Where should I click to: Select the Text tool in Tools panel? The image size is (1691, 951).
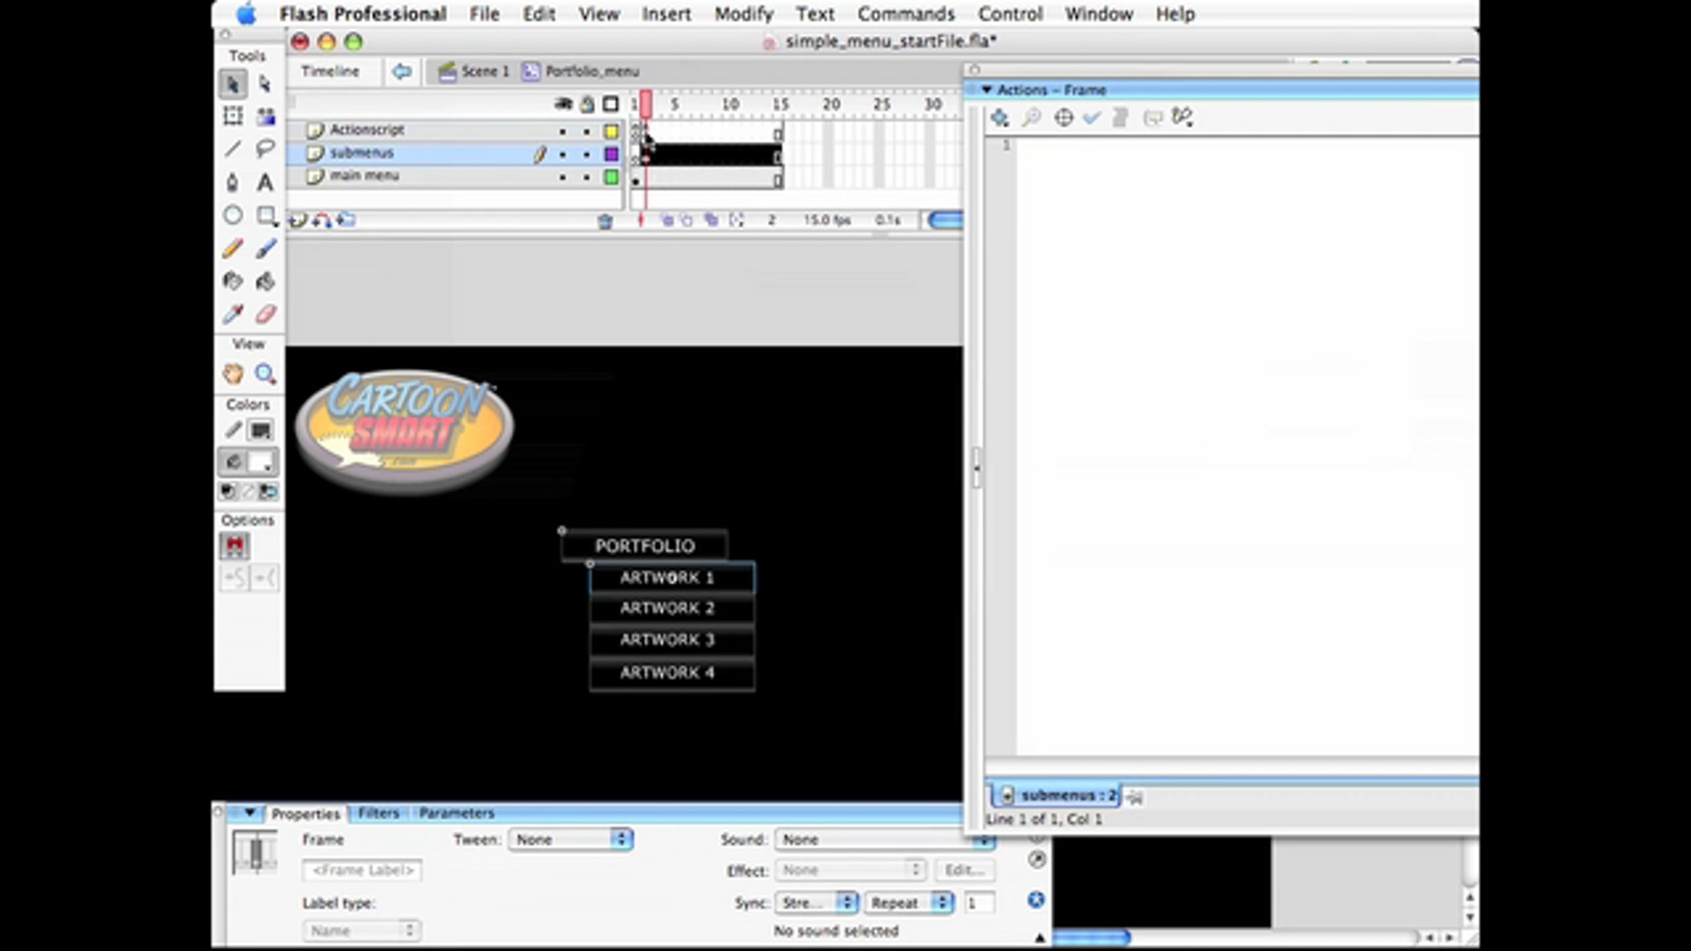coord(265,182)
